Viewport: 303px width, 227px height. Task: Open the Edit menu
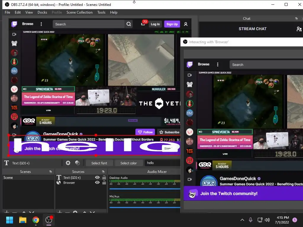[18, 12]
